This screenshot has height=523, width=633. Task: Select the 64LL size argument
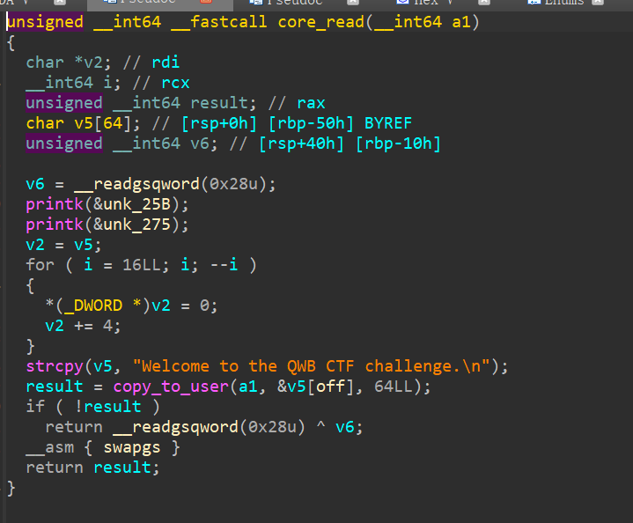[x=393, y=387]
